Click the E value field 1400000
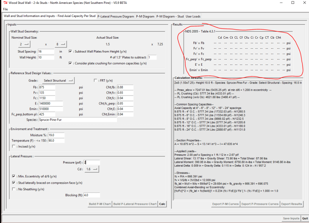Viewport: 309px width, 223px height. [x=51, y=104]
